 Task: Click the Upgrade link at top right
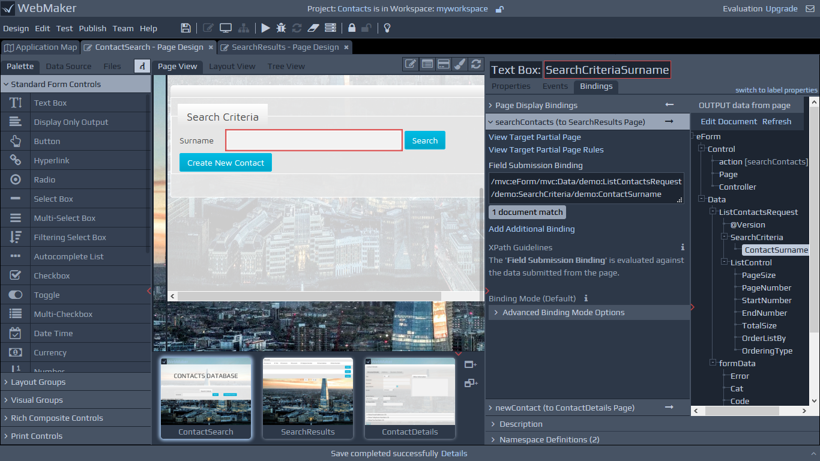pos(782,9)
